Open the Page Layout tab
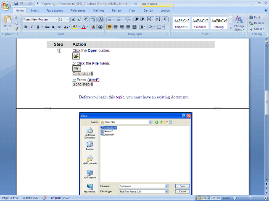The image size is (269, 201). coord(55,10)
